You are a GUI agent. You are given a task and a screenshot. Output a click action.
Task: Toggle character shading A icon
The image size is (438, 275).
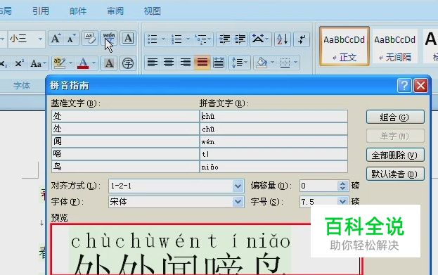[109, 63]
